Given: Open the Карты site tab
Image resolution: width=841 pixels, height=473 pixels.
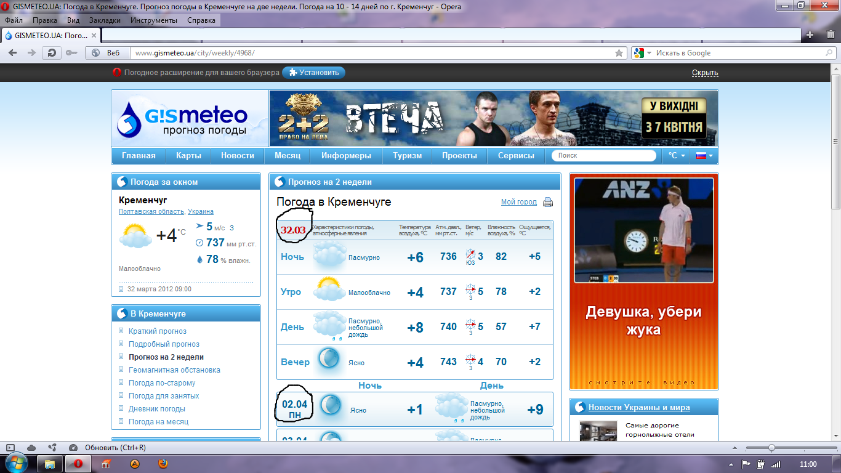Looking at the screenshot, I should coord(188,156).
